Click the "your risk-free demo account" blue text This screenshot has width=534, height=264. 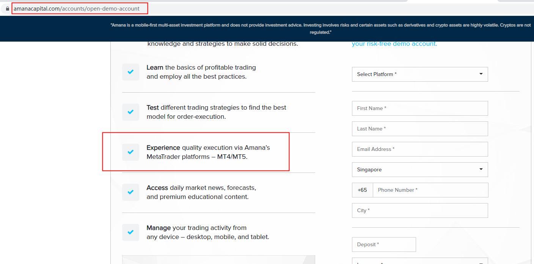point(394,44)
